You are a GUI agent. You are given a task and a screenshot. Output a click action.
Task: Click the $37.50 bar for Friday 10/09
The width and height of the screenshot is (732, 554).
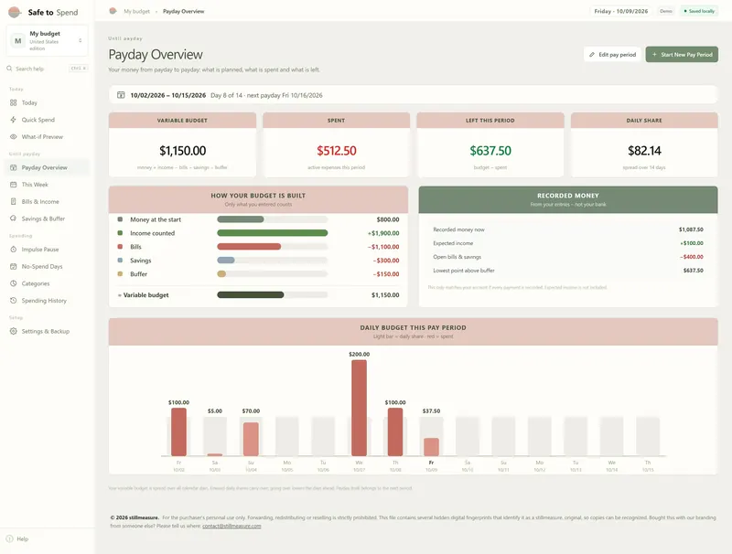click(x=431, y=447)
